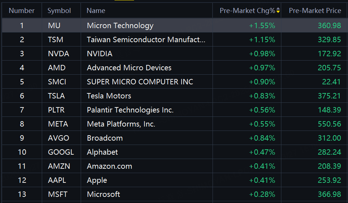Select the Microsoft row name
This screenshot has height=203, width=348.
pos(103,194)
